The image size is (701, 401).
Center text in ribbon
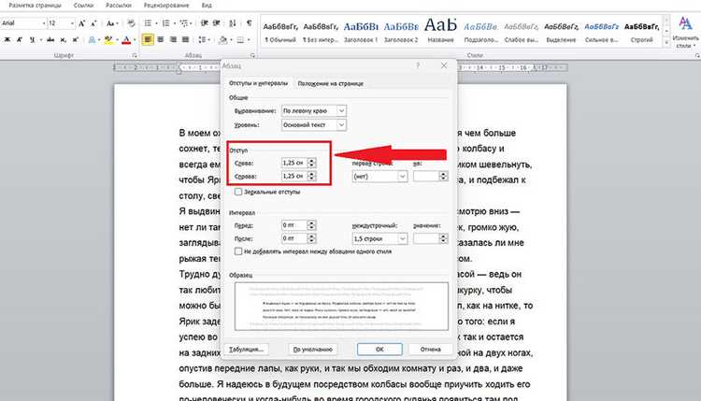click(x=161, y=40)
